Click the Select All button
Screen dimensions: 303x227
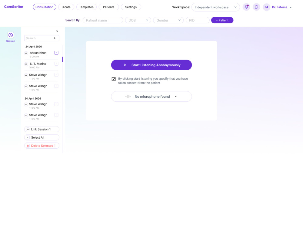[42, 137]
